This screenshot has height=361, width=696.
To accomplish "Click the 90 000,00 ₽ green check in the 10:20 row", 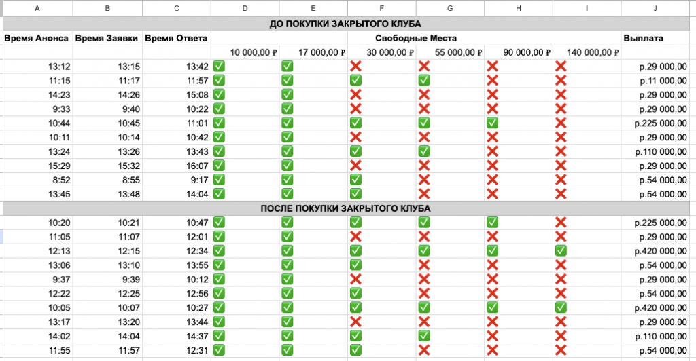I will click(x=492, y=223).
